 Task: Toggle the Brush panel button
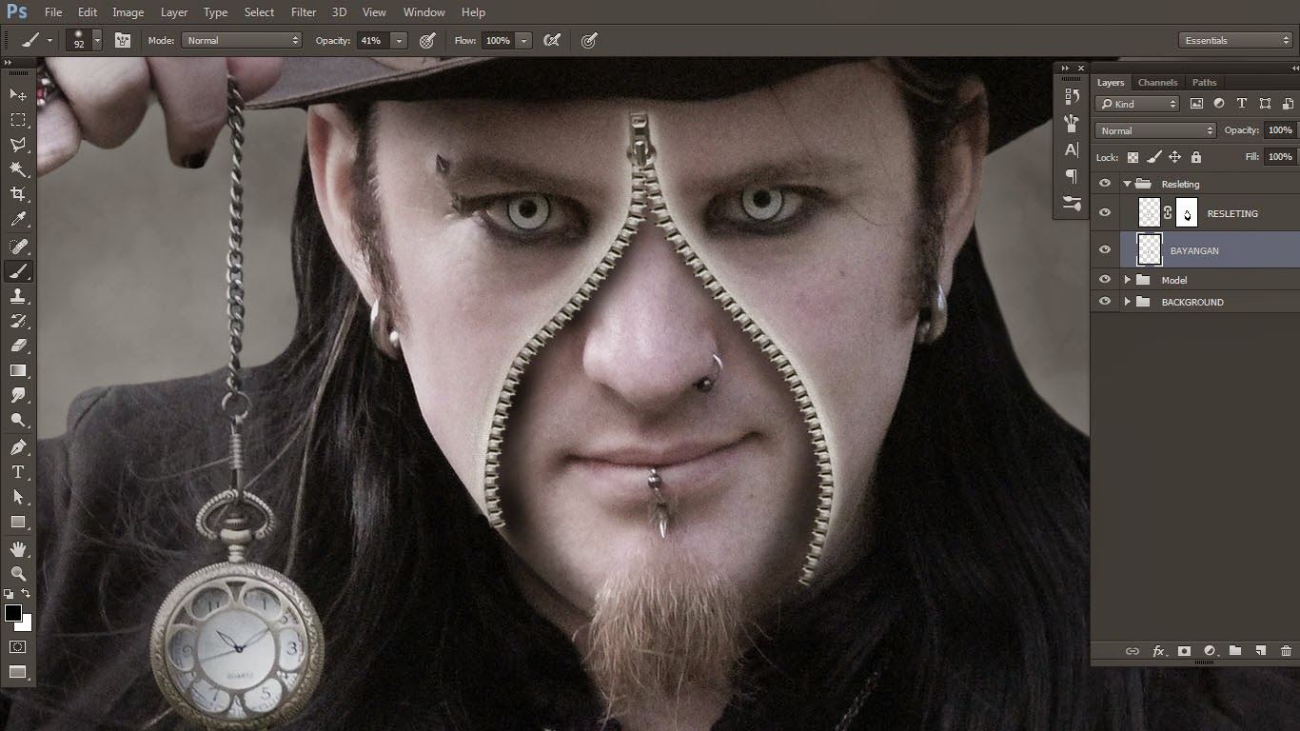[x=122, y=40]
